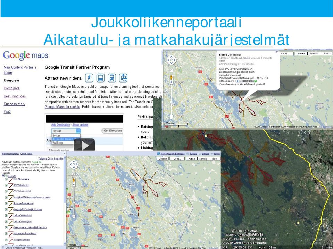This screenshot has width=333, height=249.
Task: Select Walking in the travel mode list
Action: pyautogui.click(x=58, y=143)
